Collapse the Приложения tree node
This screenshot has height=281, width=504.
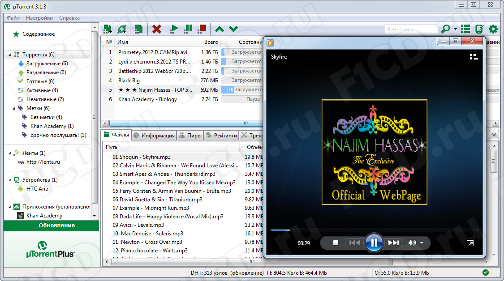coord(10,207)
